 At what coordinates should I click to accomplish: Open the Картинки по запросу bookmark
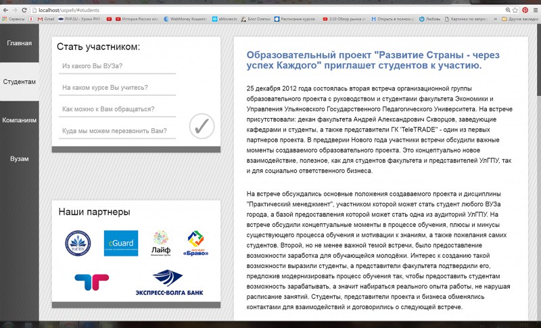coord(466,19)
